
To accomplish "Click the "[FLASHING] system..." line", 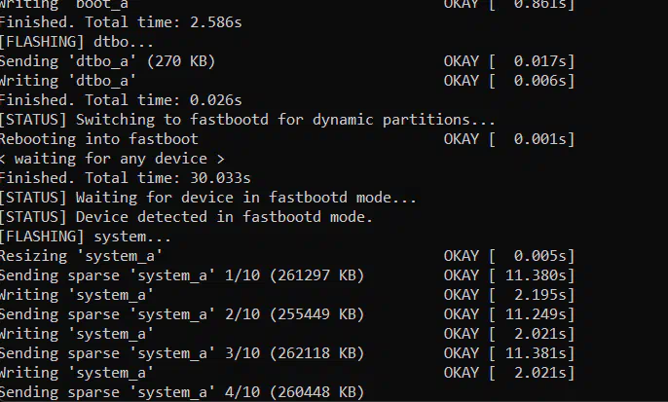I will click(85, 237).
